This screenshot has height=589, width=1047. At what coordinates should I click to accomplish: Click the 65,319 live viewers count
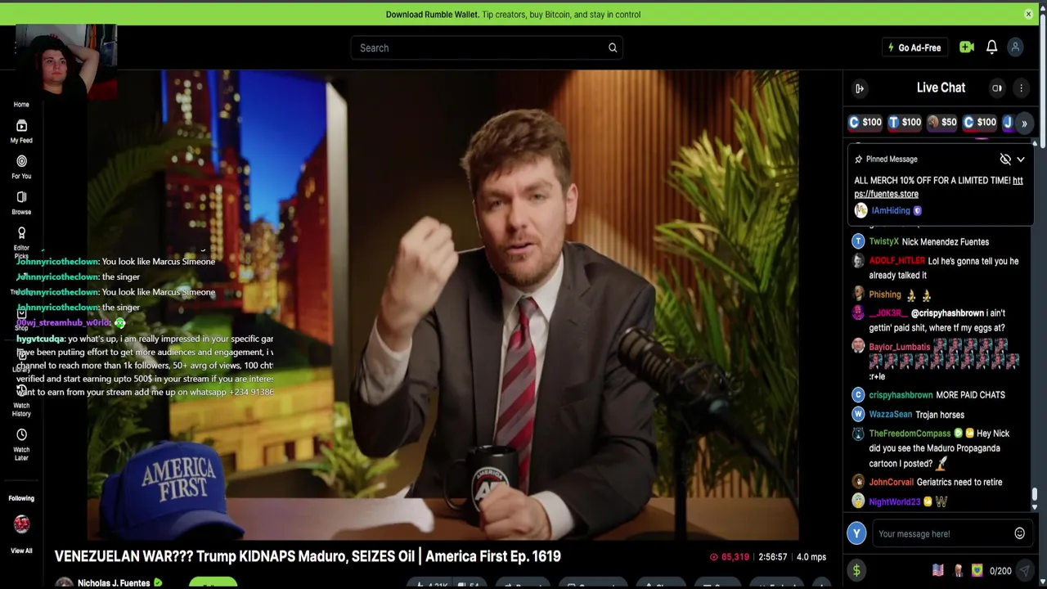click(x=729, y=556)
